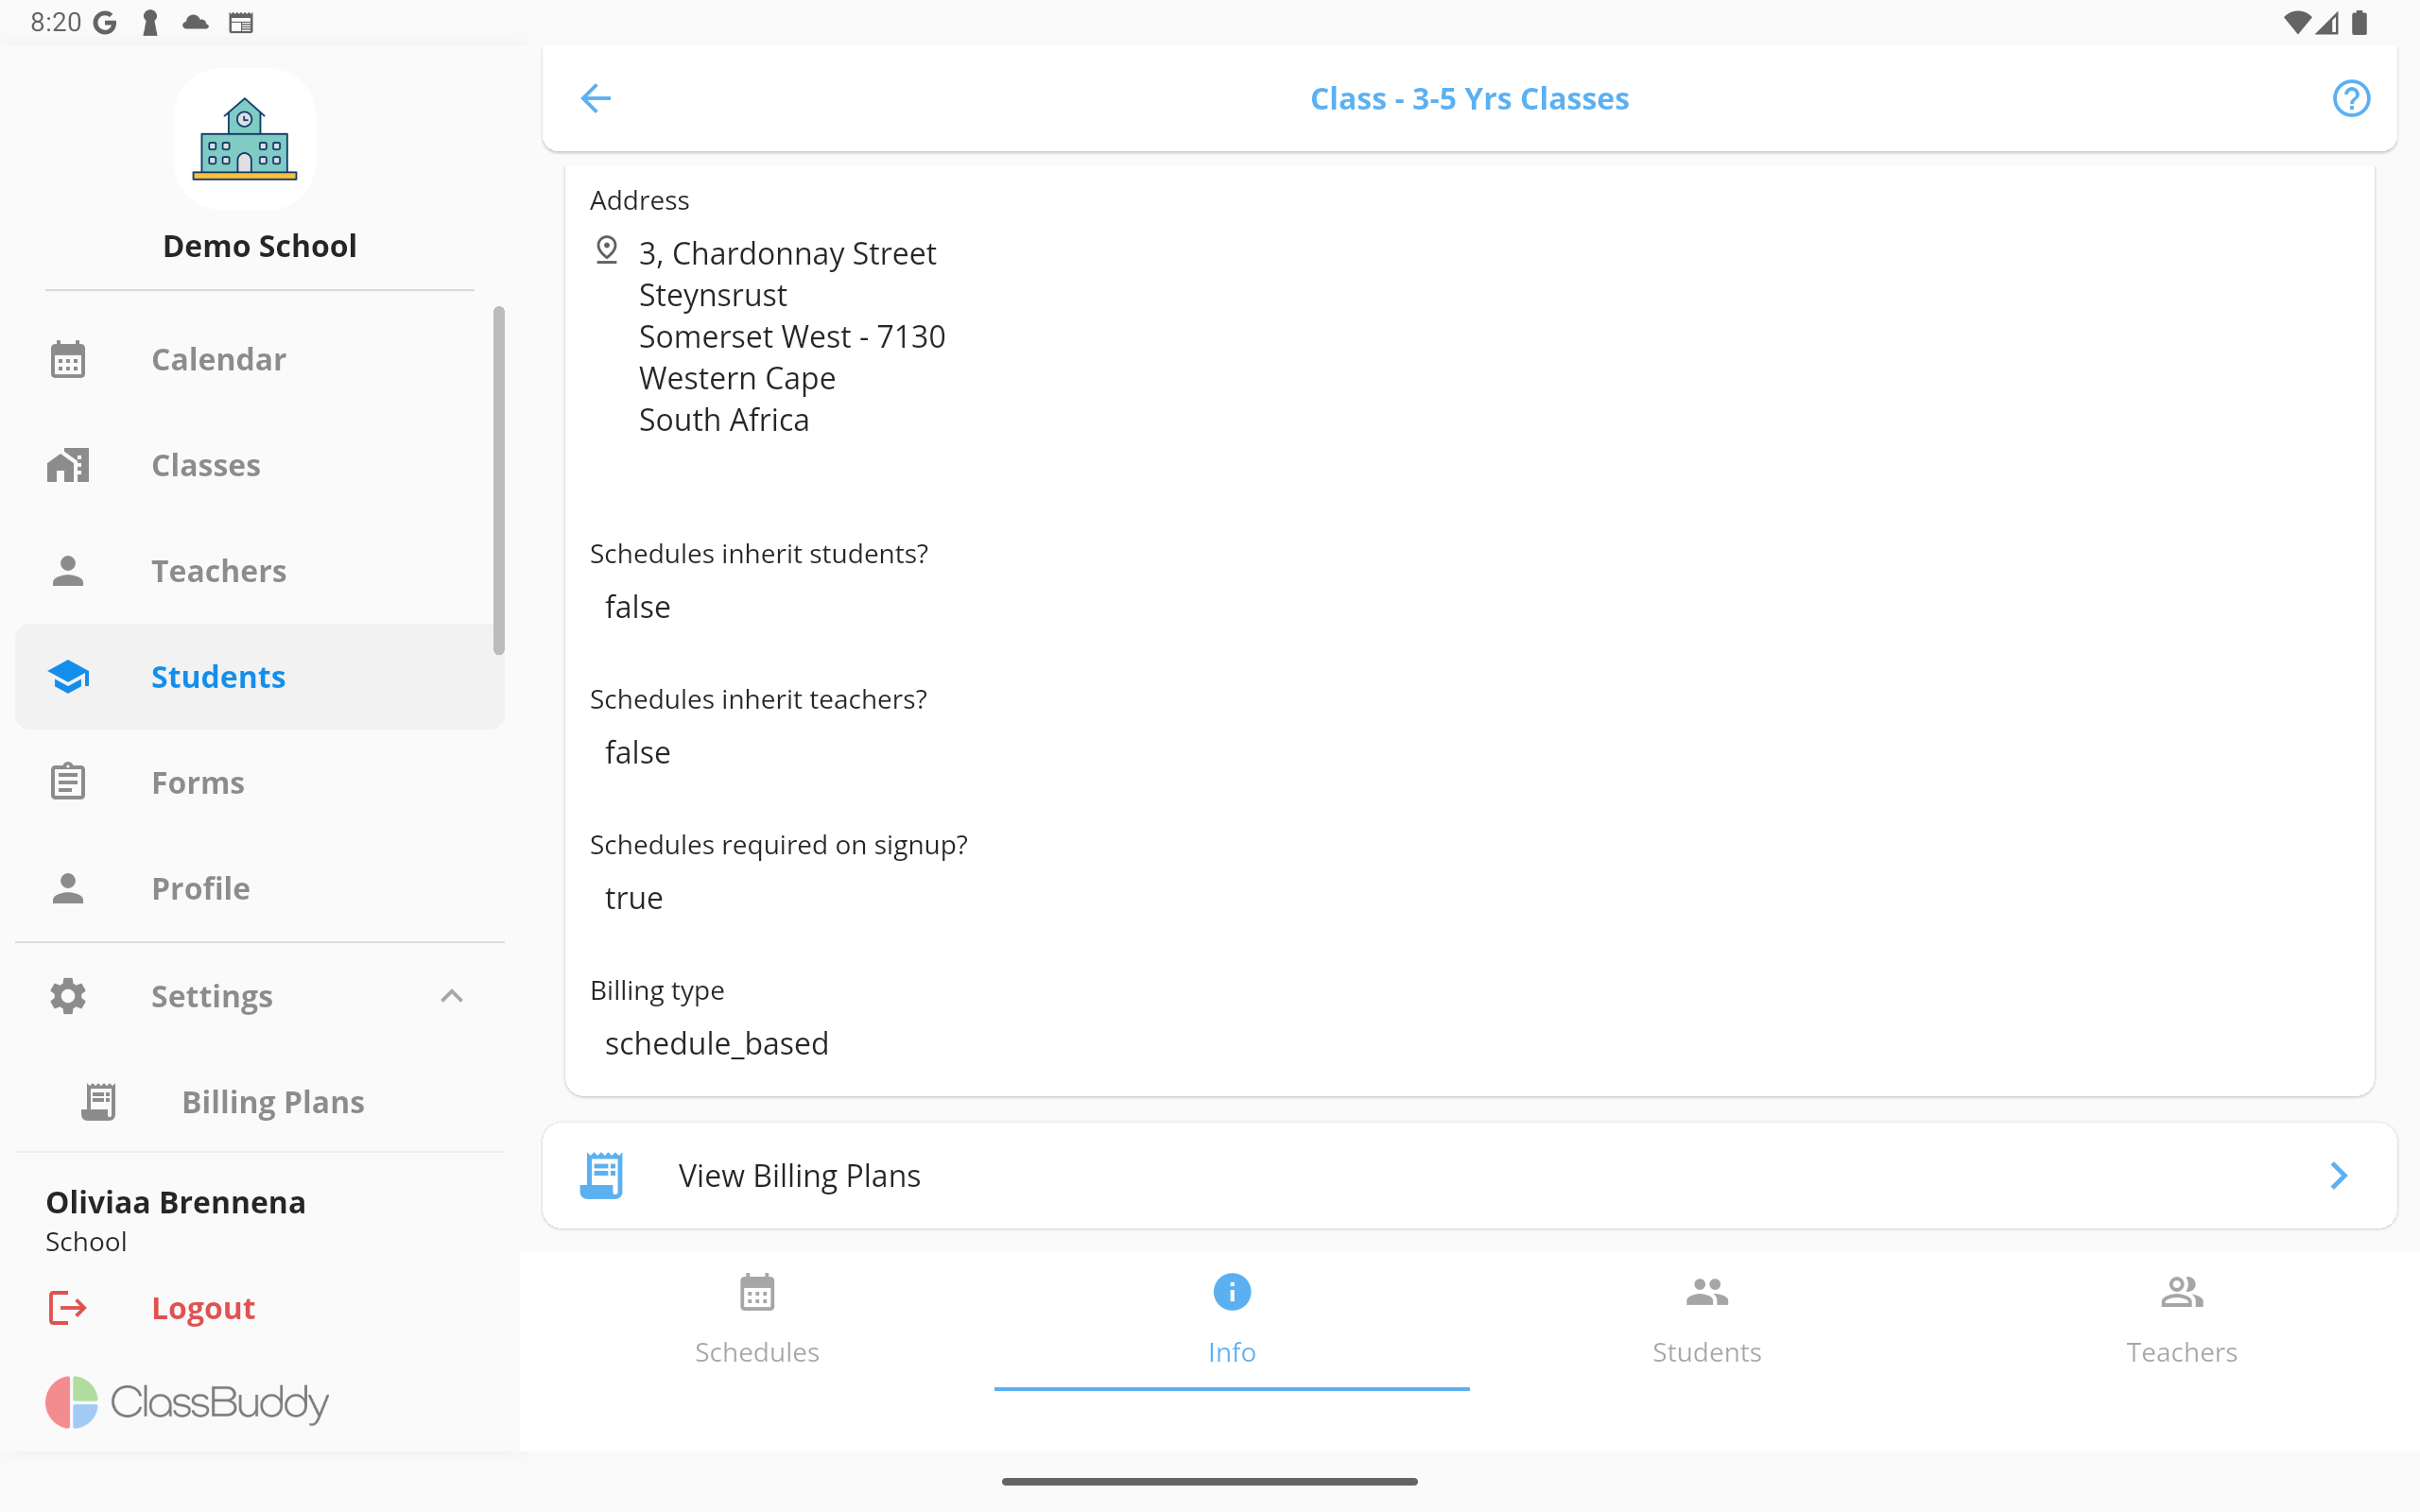The width and height of the screenshot is (2420, 1512).
Task: Click View Billing Plans text
Action: 799,1175
